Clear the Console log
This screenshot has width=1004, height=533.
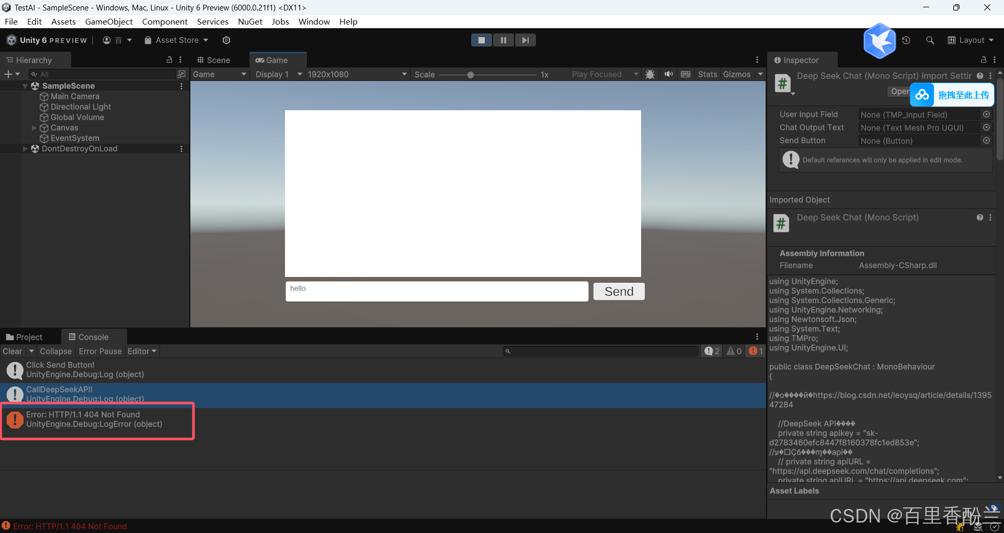(12, 351)
